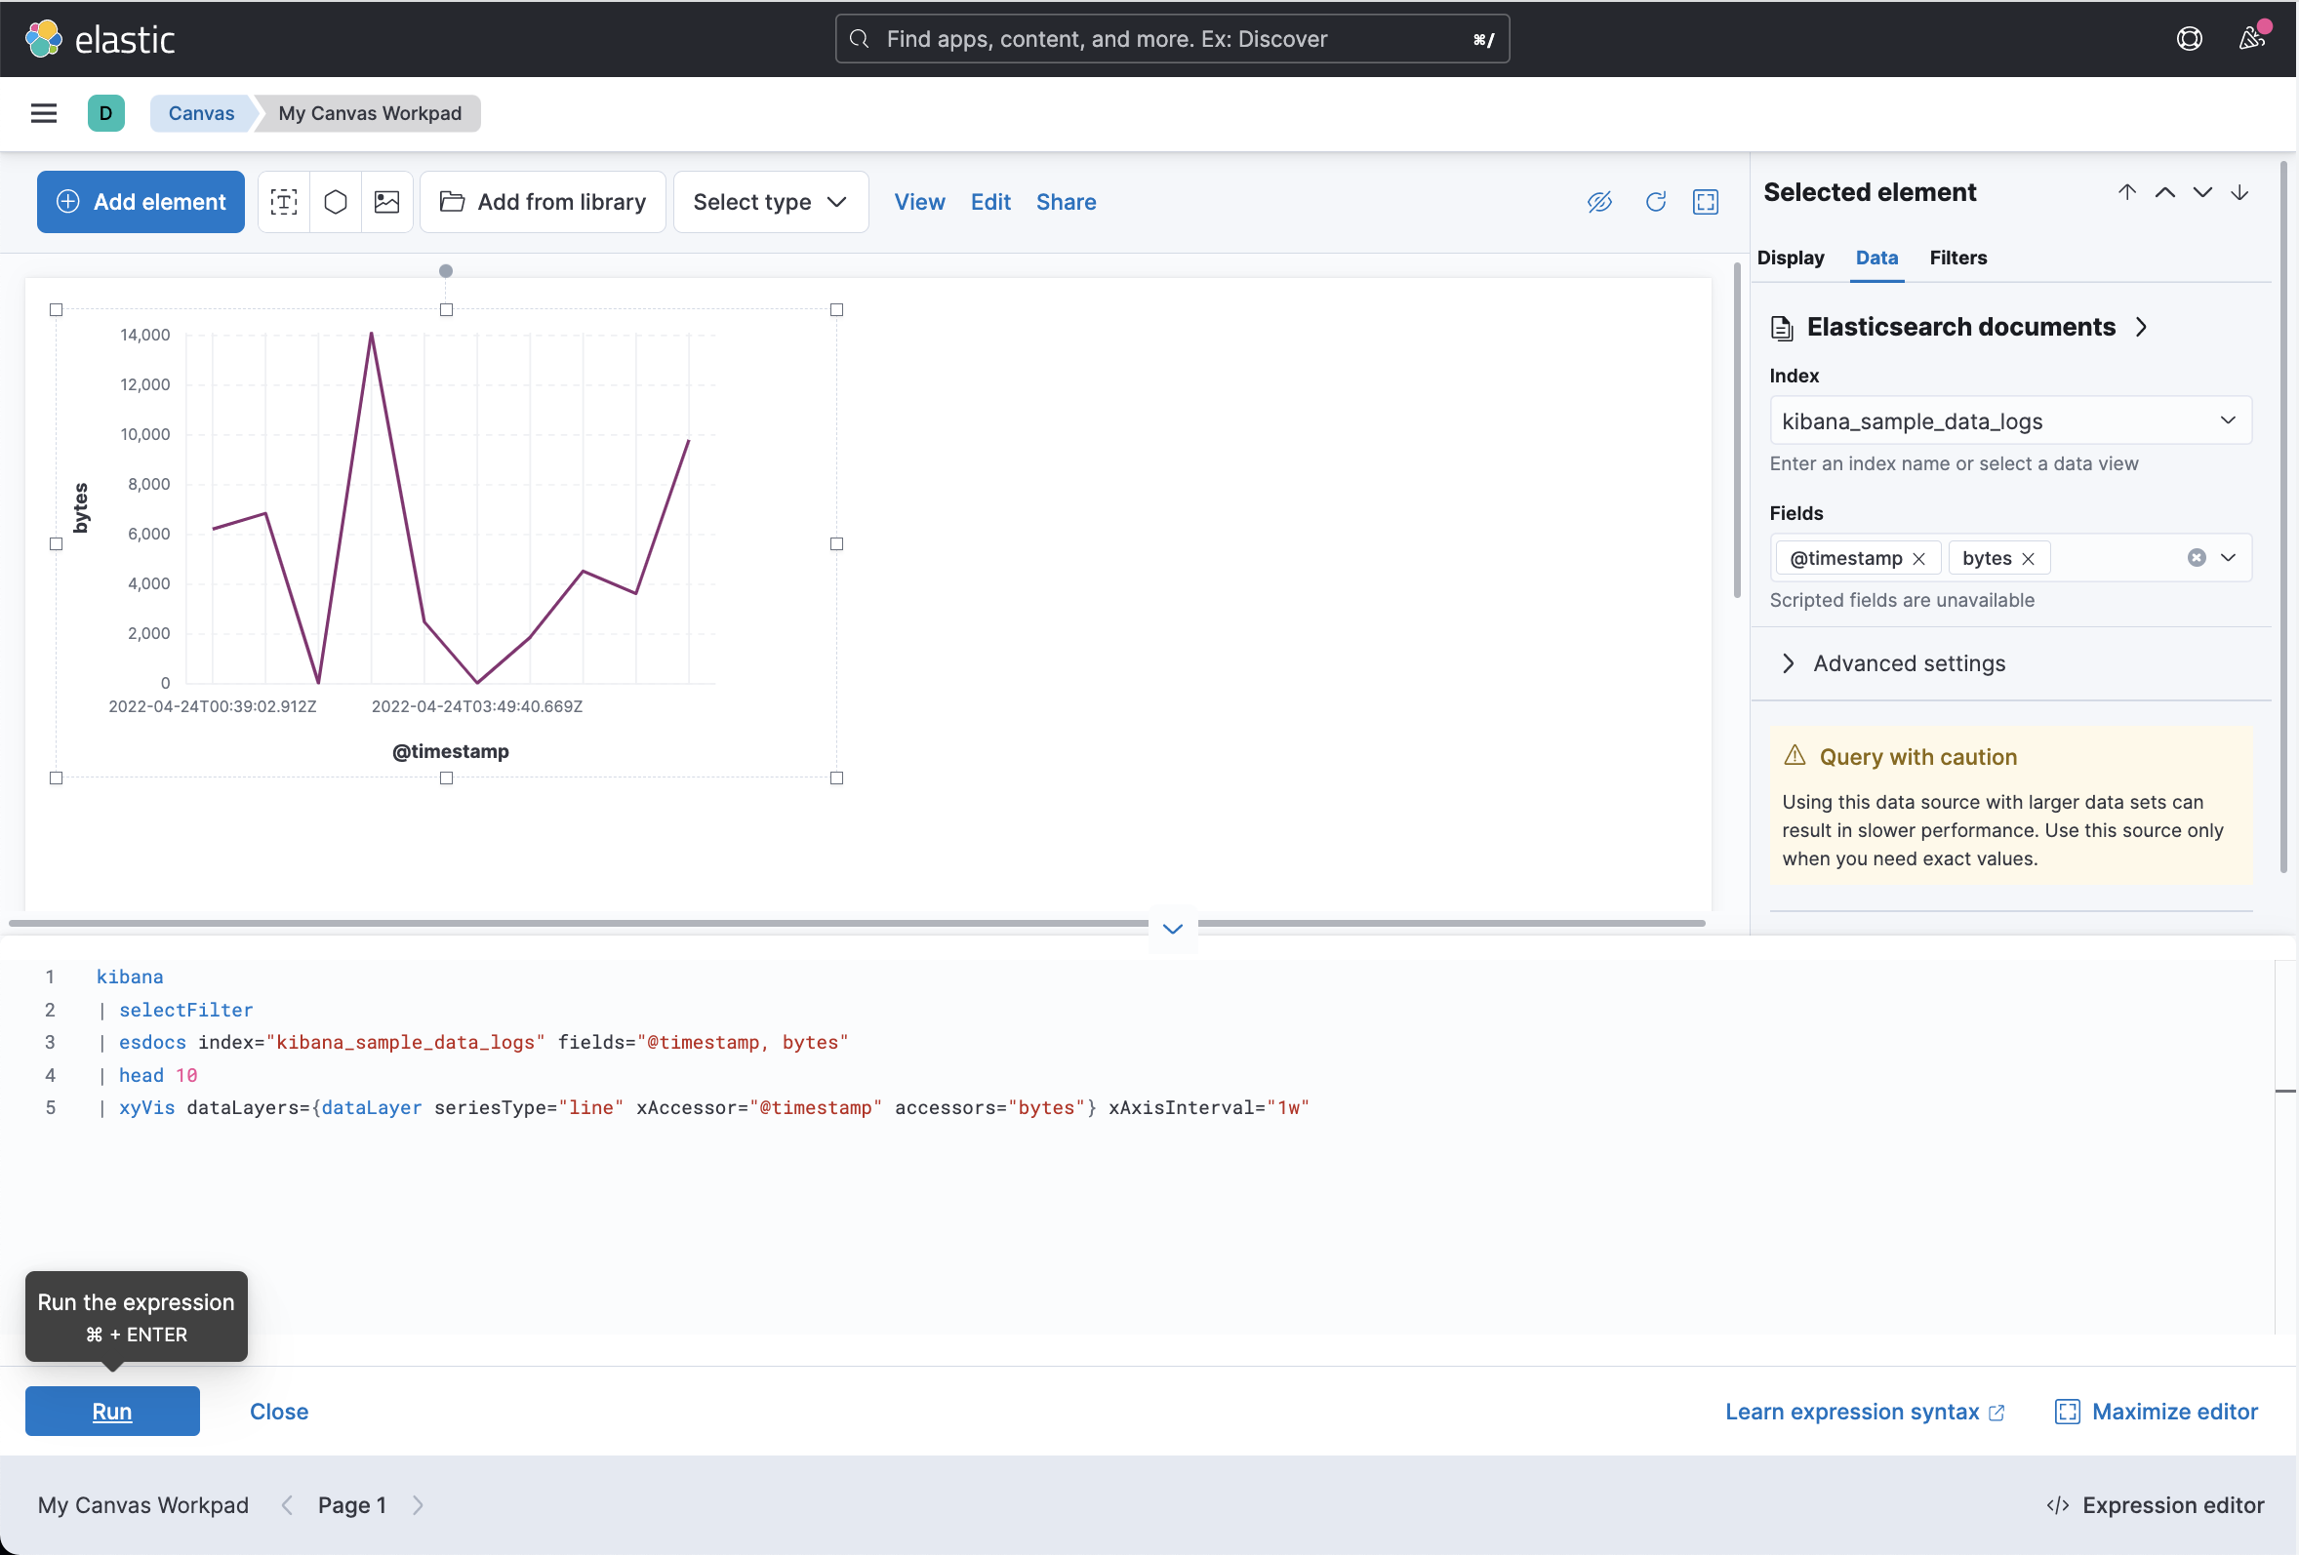Screen dimensions: 2299x1555
Task: Expand Advanced settings section
Action: pyautogui.click(x=1908, y=662)
